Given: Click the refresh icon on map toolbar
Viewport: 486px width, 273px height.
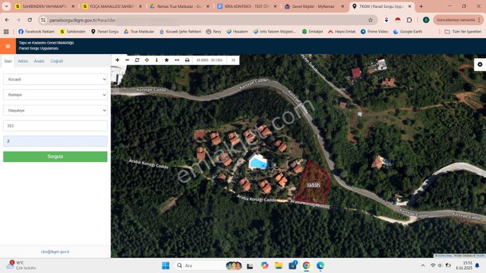Looking at the screenshot, I should point(137,60).
